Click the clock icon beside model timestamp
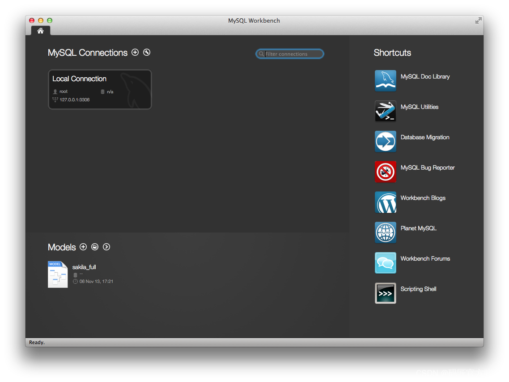The height and width of the screenshot is (382, 509). pyautogui.click(x=75, y=281)
